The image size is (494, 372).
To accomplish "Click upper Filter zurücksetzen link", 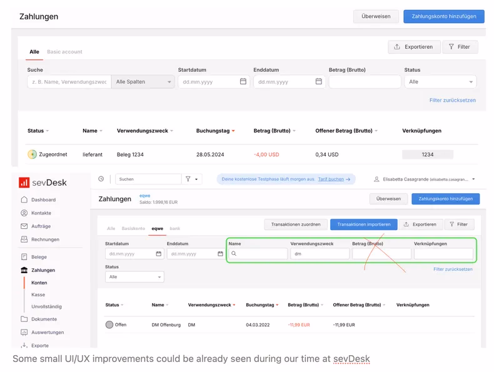I will 452,100.
